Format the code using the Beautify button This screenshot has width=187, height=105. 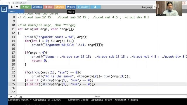pyautogui.click(x=83, y=7)
